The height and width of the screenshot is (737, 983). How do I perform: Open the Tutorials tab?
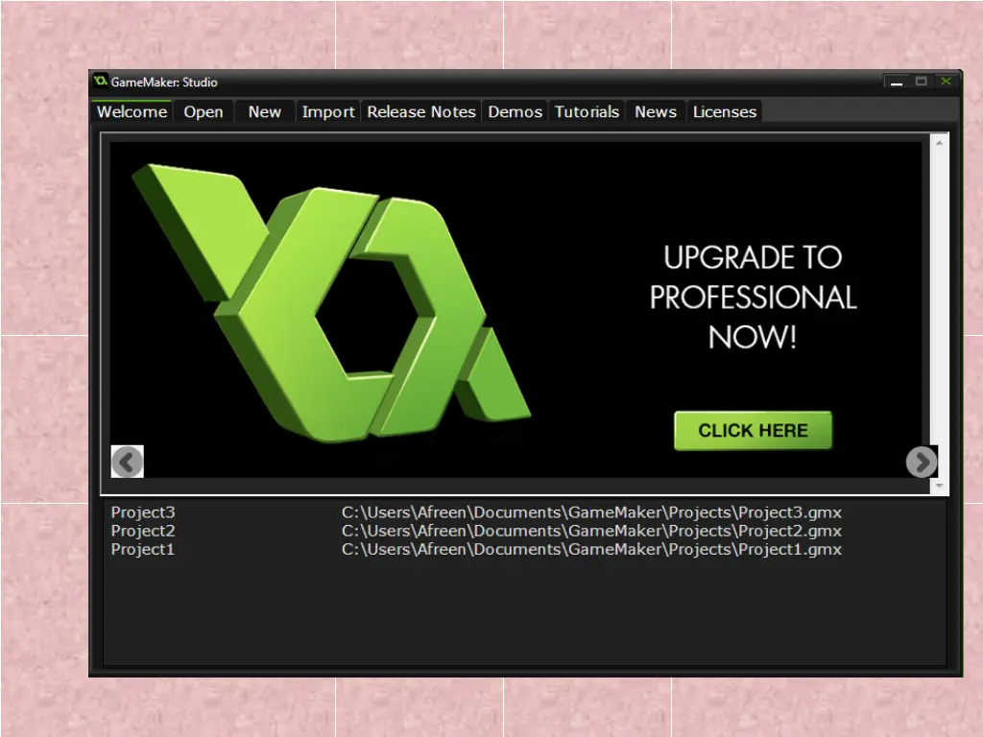pos(587,112)
